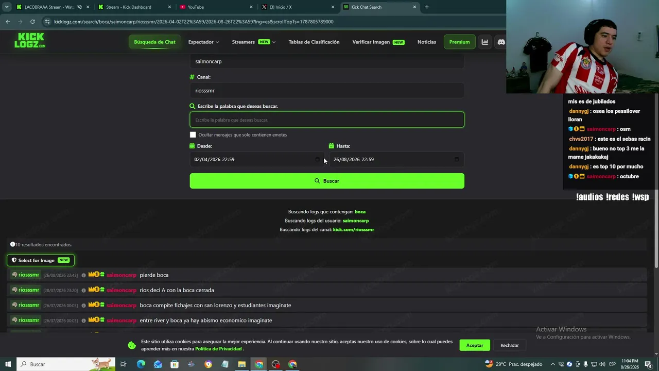Click info icon on 'boca compite fichajes' message

[x=83, y=306]
